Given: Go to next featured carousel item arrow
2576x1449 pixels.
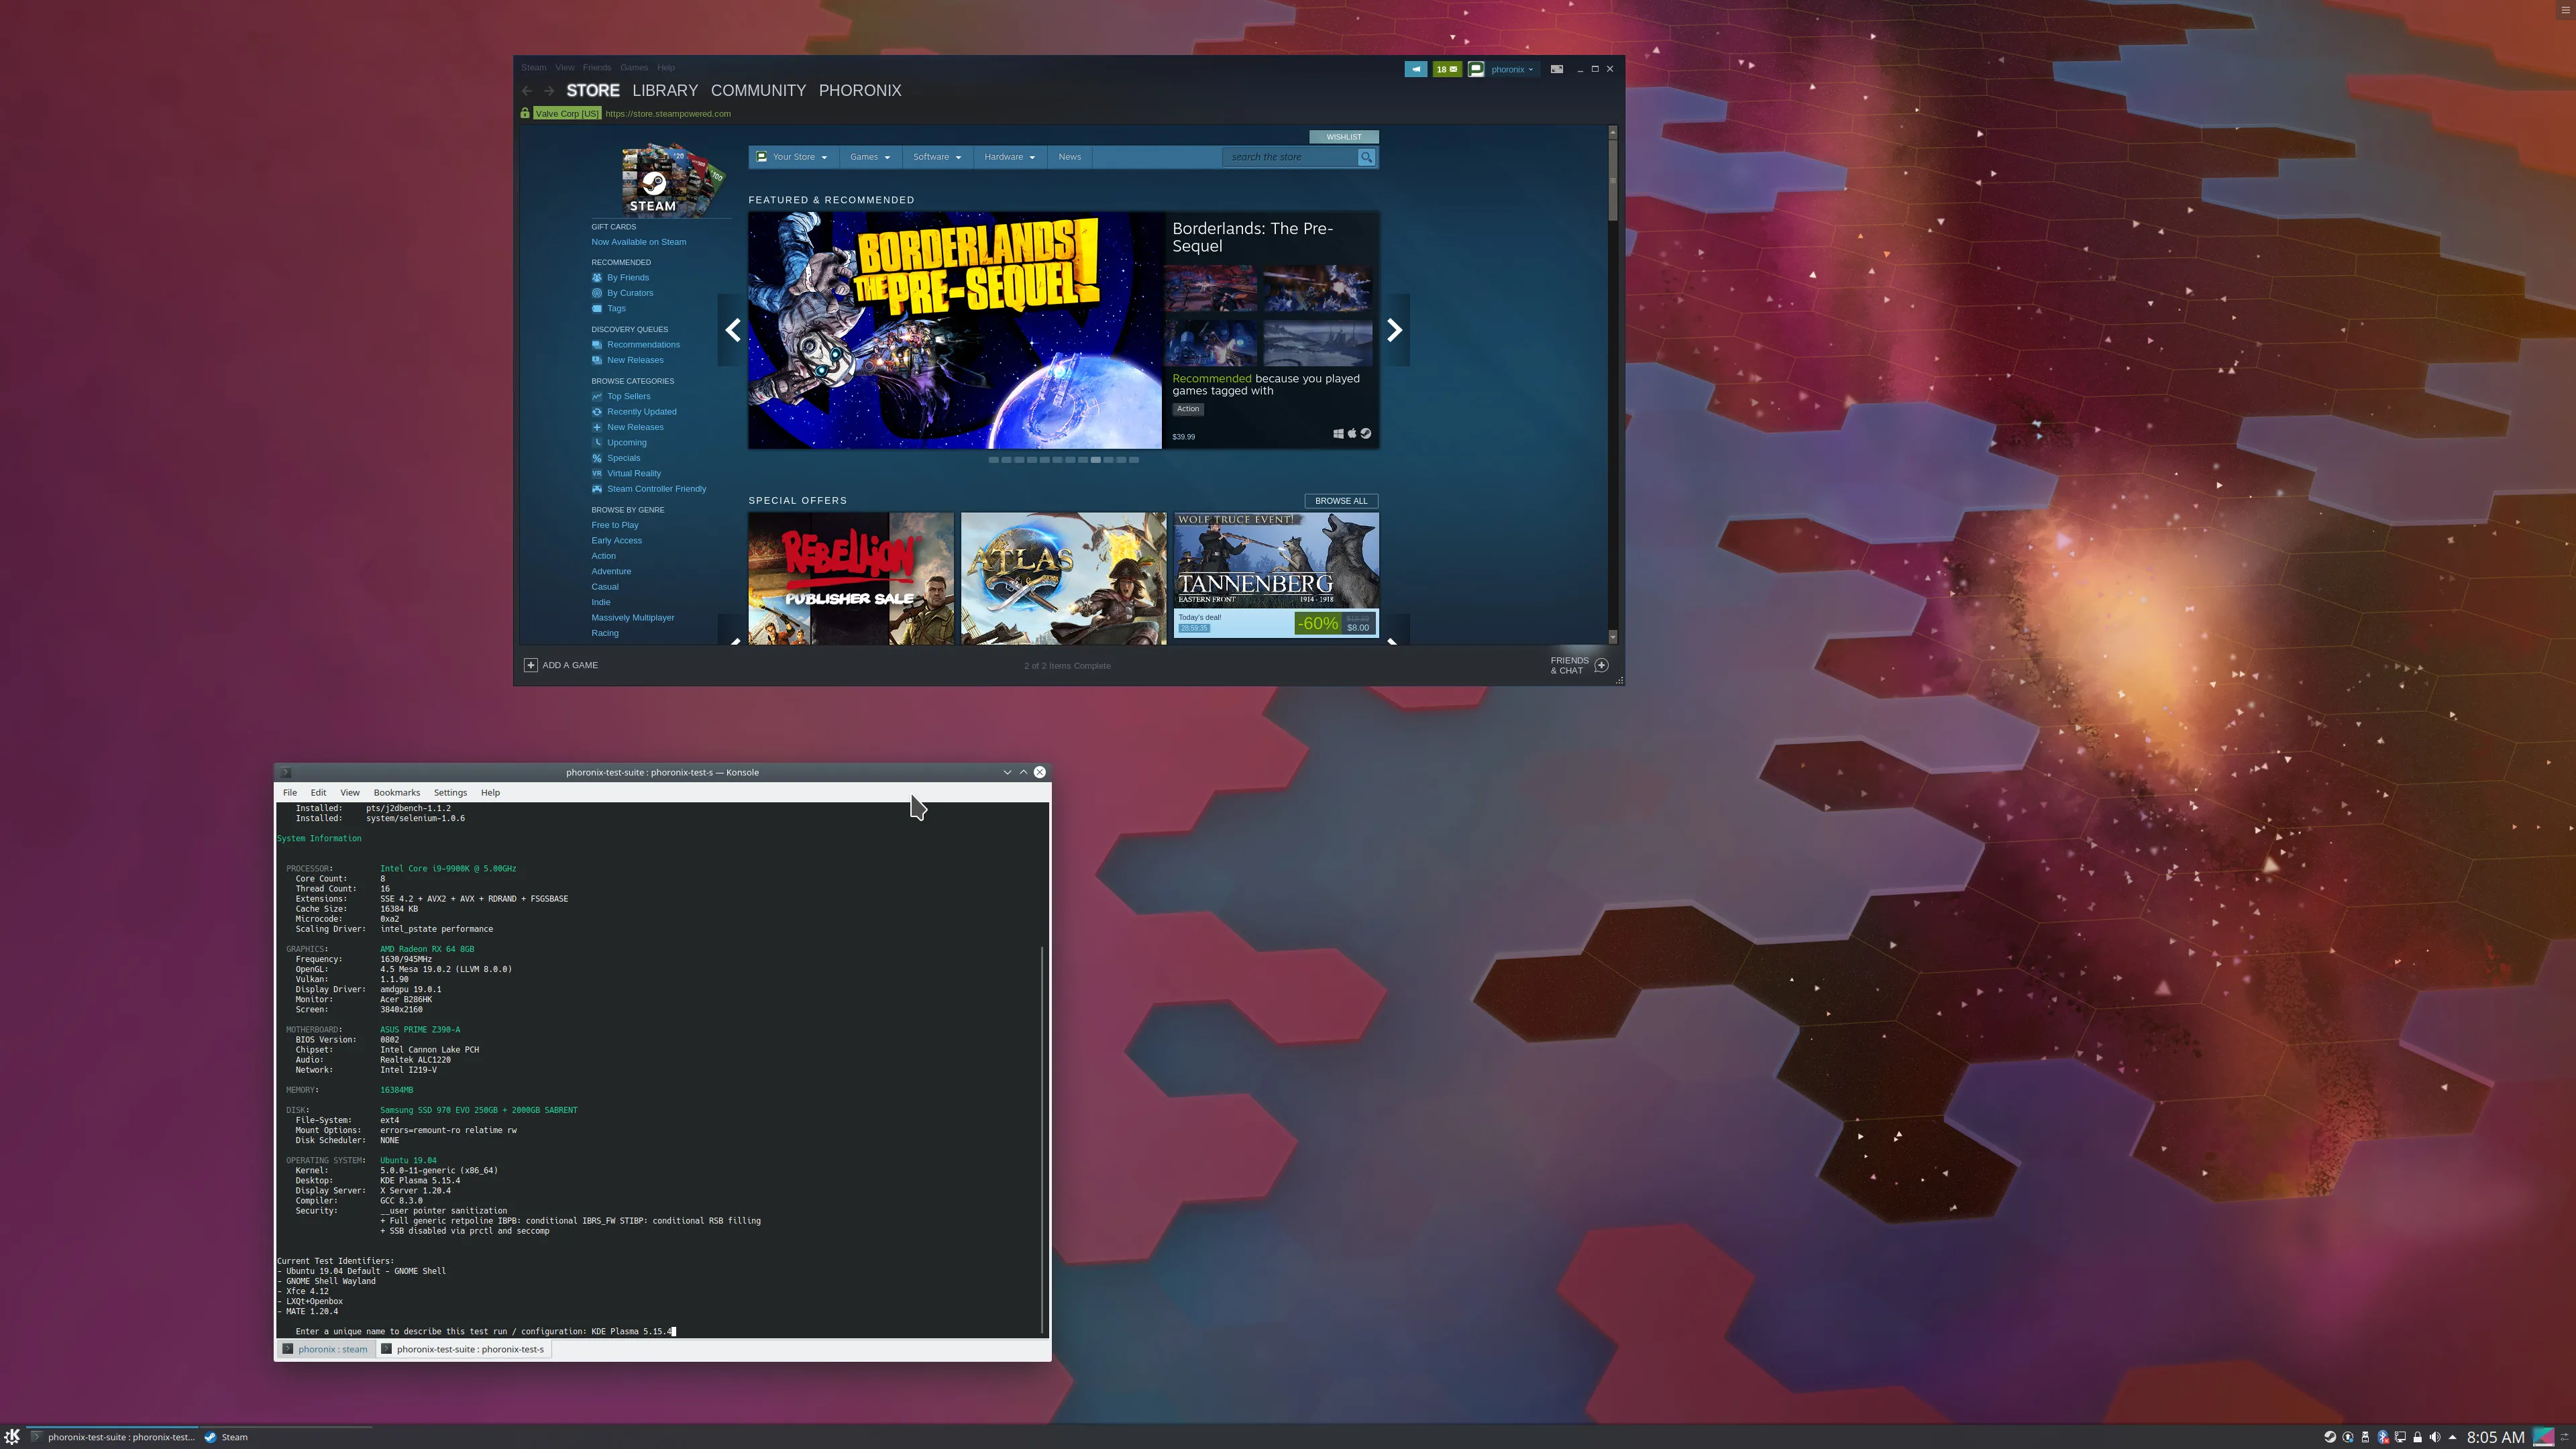Looking at the screenshot, I should [1394, 330].
